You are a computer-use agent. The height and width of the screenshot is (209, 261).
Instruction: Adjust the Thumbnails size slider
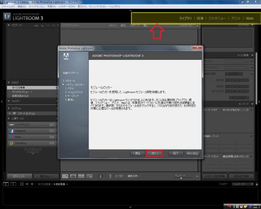tap(181, 178)
